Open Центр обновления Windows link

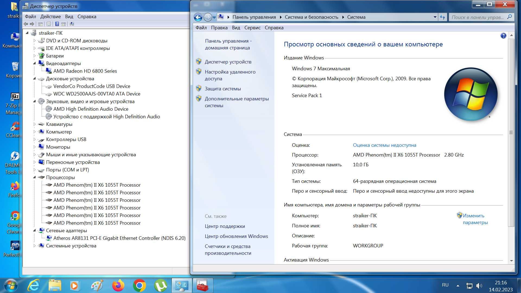click(x=236, y=236)
